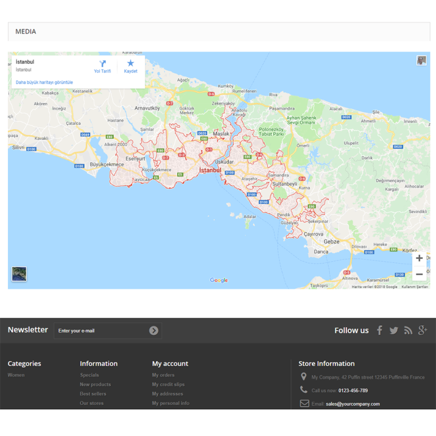The width and height of the screenshot is (436, 436).
Task: Click the Categories footer heading
Action: [24, 363]
